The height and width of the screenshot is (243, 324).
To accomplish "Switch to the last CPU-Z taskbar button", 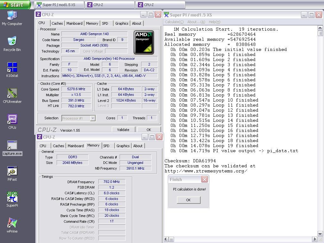I will pos(160,5).
